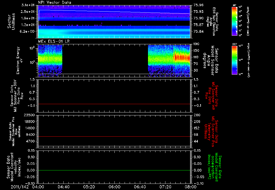Click the "14100" scanner position tick
Image resolution: width=275 pixels, height=190 pixels.
click(29, 128)
